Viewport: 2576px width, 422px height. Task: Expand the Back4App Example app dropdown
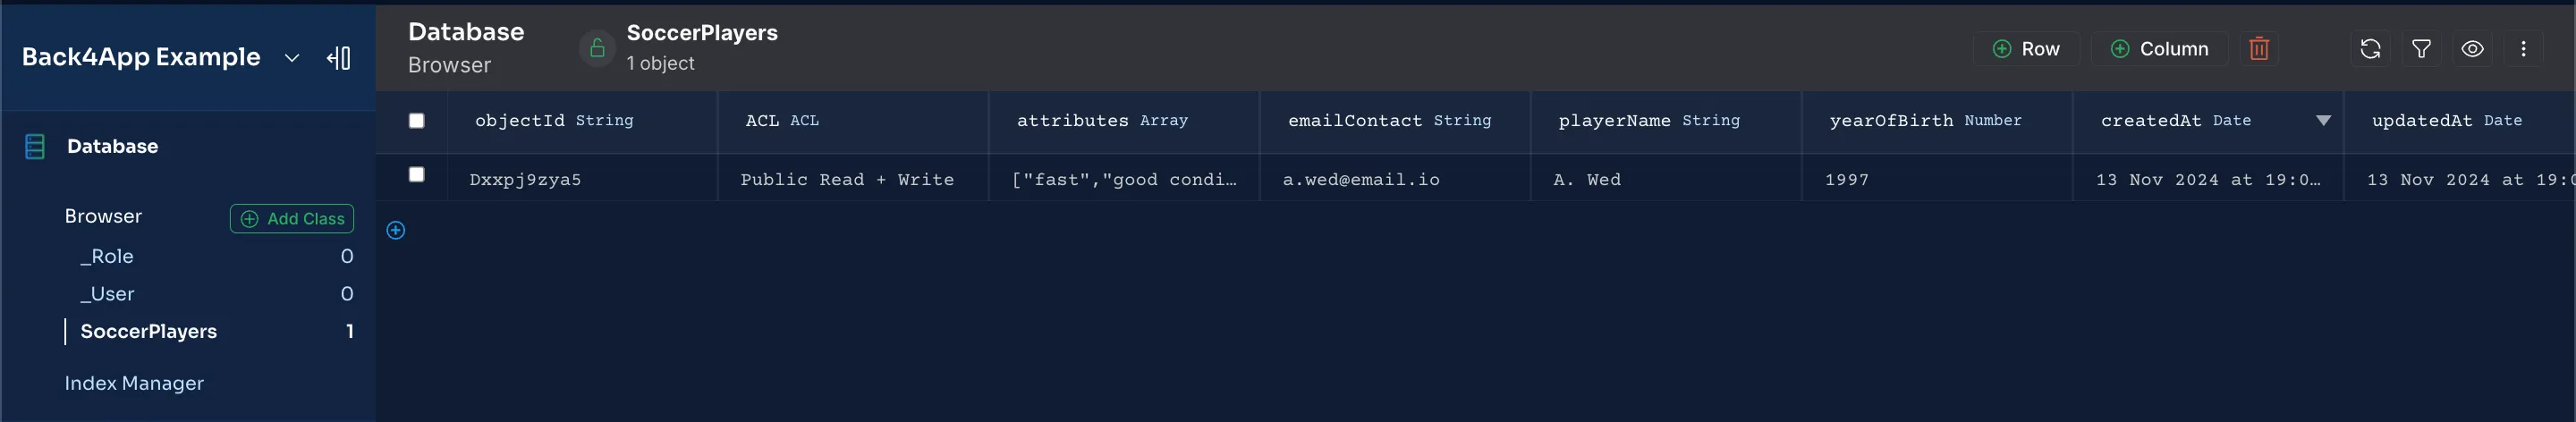[292, 58]
